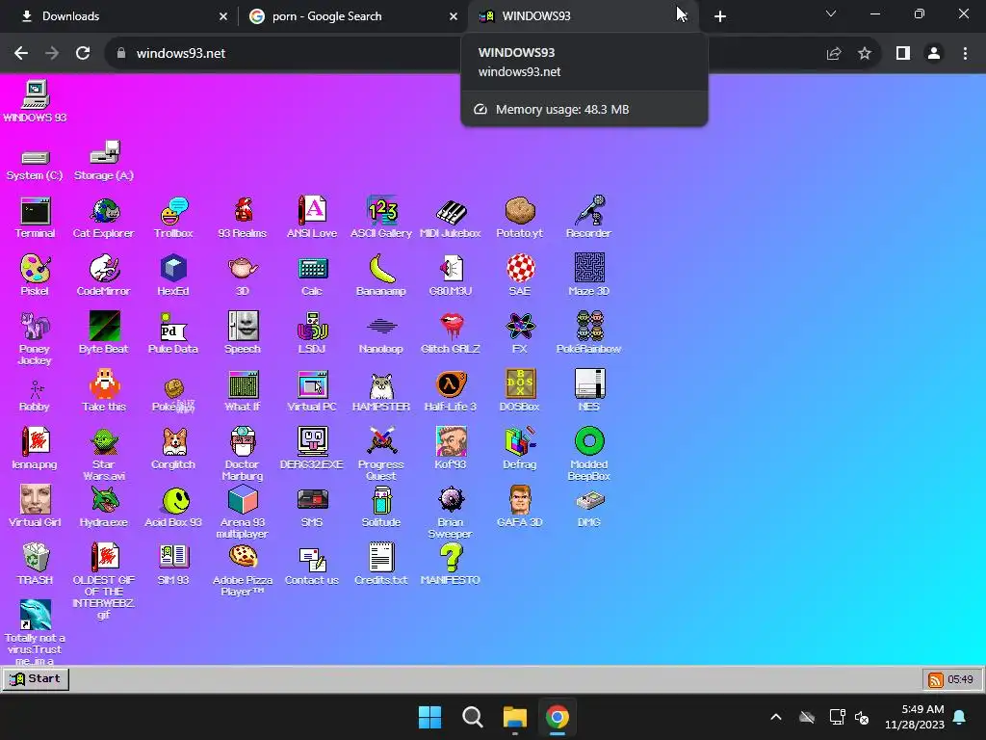Open Credits.txt file
This screenshot has height=740, width=986.
point(381,565)
